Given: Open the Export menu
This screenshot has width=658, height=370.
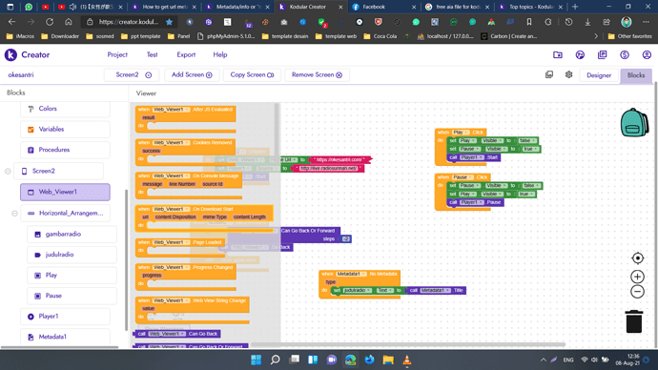Looking at the screenshot, I should click(x=186, y=55).
